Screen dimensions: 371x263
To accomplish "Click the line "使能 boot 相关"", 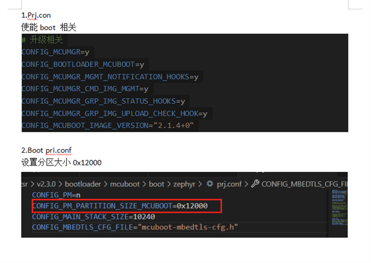I will point(49,27).
